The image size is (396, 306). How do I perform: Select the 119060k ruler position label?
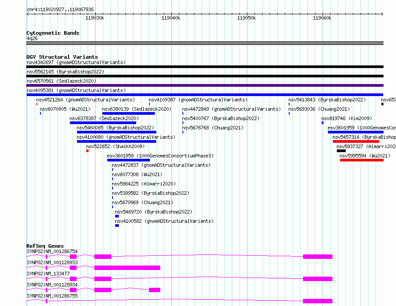tap(322, 18)
